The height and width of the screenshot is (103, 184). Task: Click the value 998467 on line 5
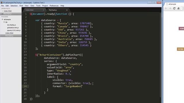pyautogui.click(x=84, y=27)
